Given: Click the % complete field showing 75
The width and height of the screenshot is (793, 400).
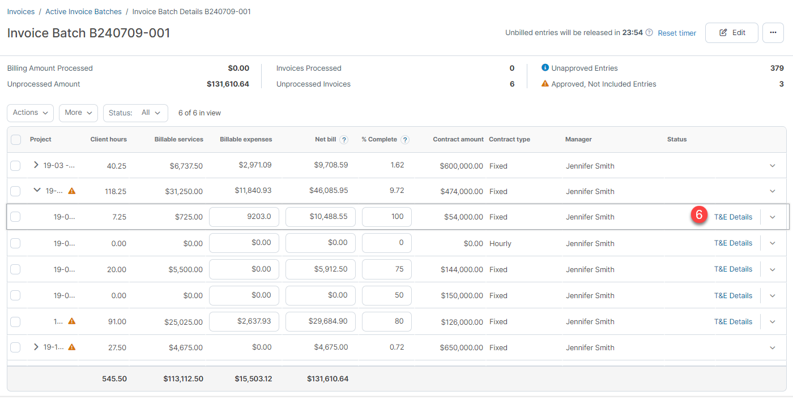Looking at the screenshot, I should point(387,269).
